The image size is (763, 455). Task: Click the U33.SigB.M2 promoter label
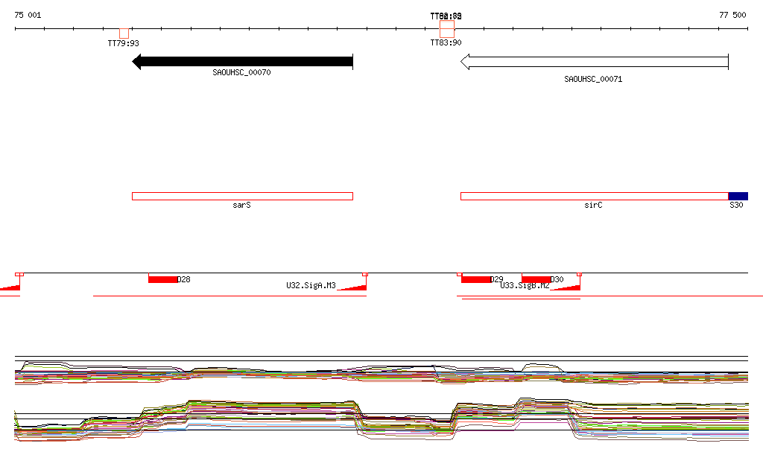click(525, 285)
